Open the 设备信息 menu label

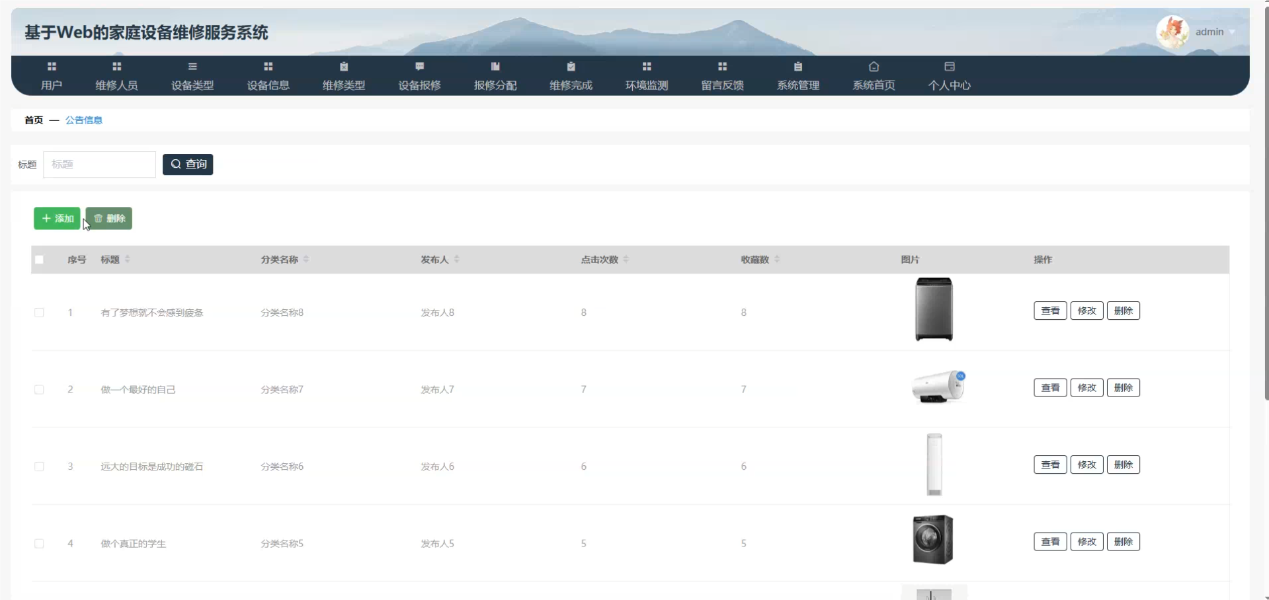click(268, 85)
